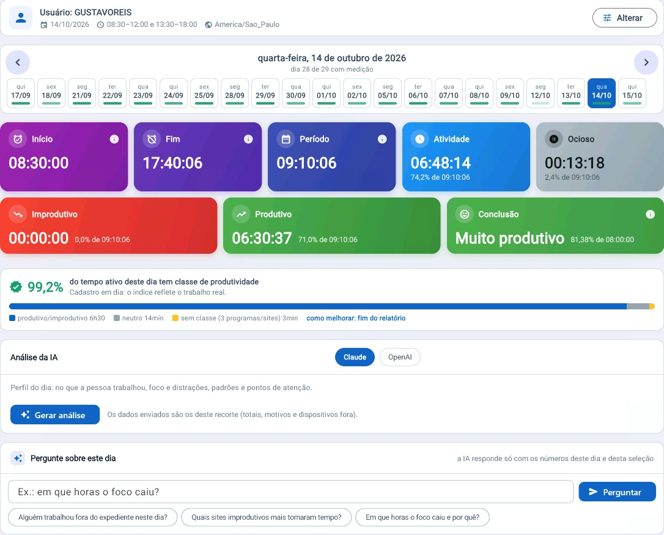The image size is (664, 535).
Task: Click the downward trend icon on Improdutivo card
Action: 18,215
